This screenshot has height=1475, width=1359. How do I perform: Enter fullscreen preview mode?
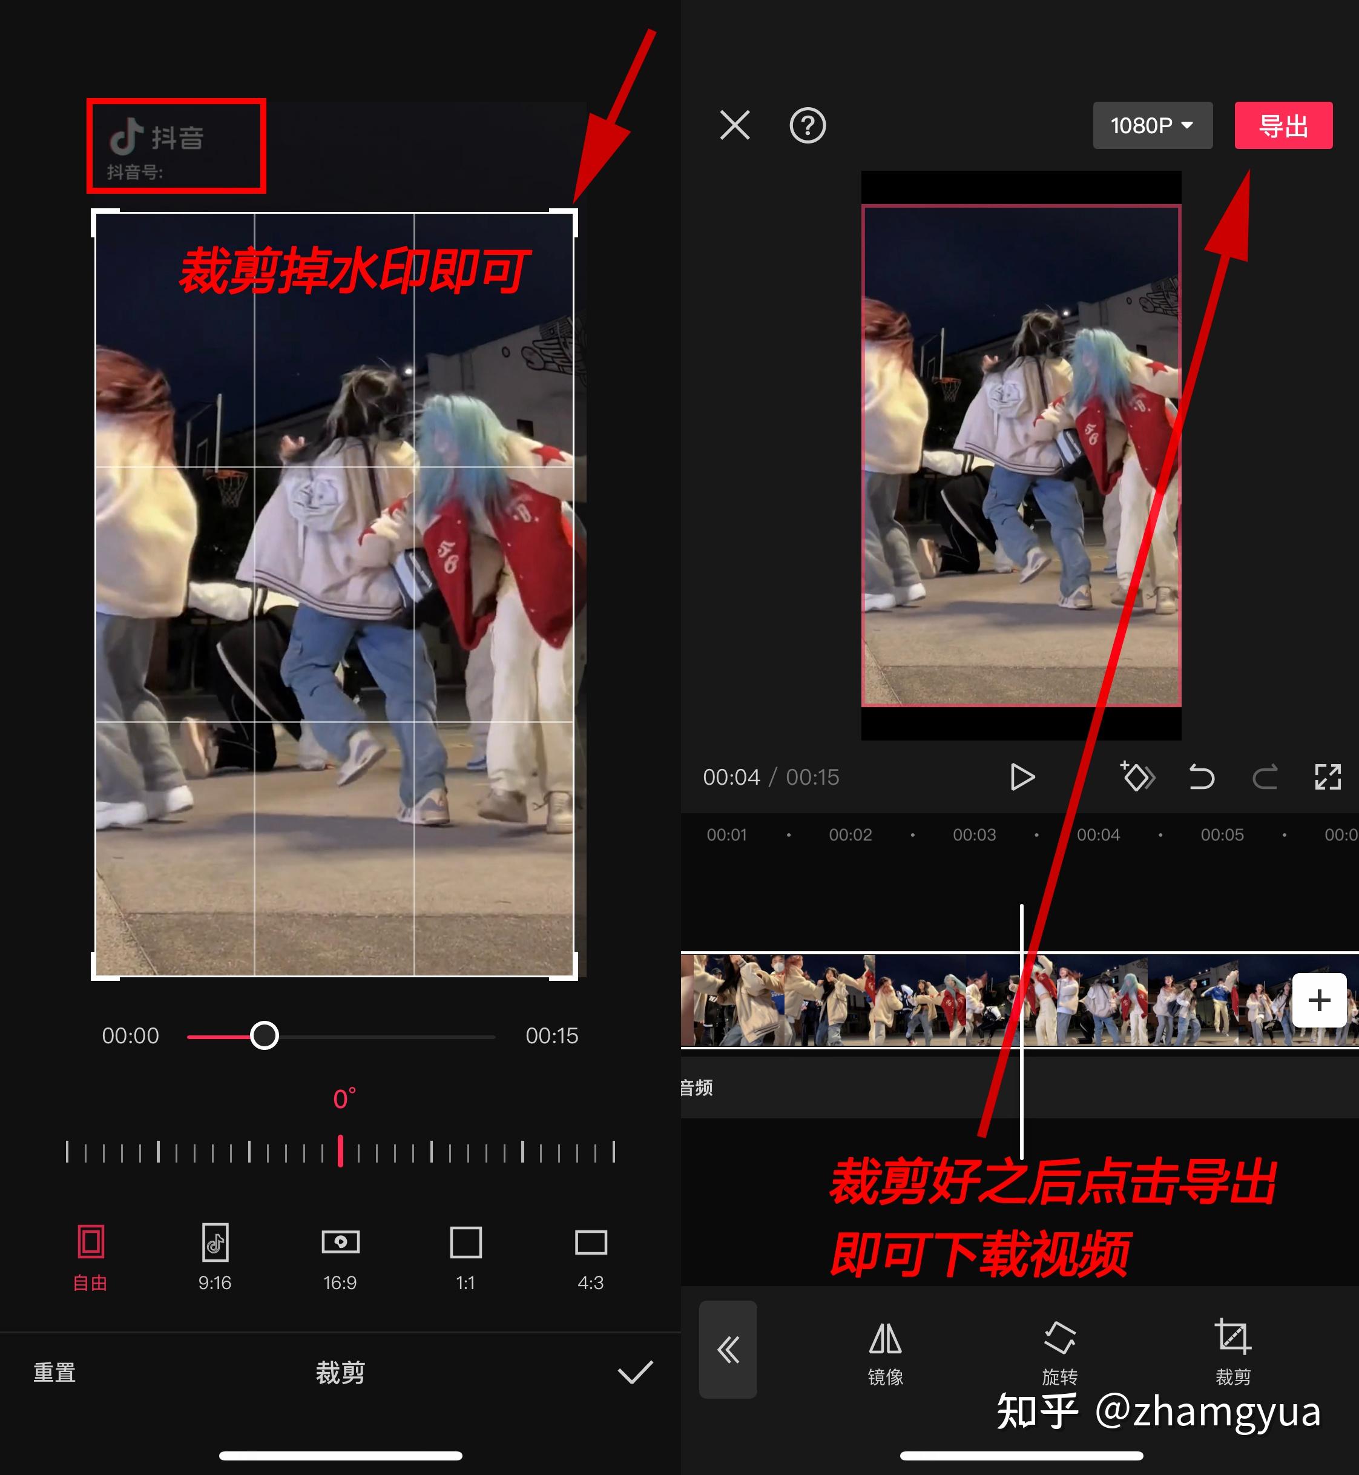coord(1328,777)
